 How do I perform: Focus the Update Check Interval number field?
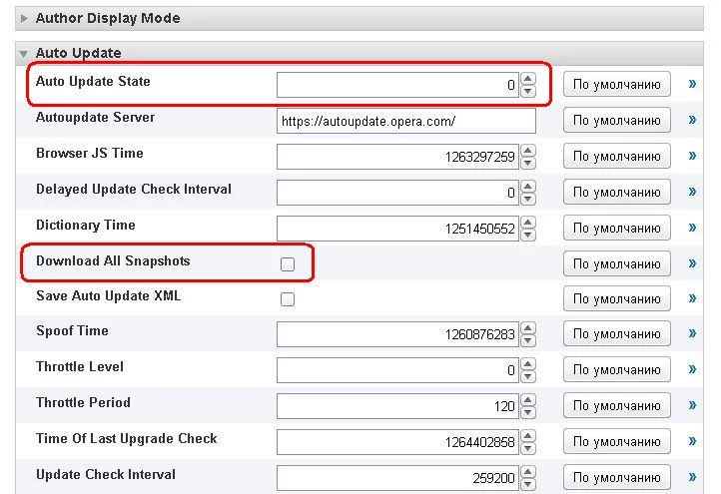click(397, 478)
